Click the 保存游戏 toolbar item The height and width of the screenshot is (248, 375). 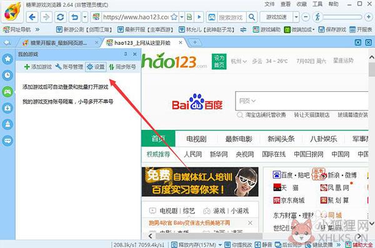[x=332, y=29]
